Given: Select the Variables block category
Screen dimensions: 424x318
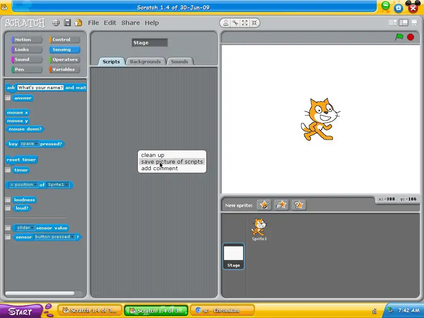Looking at the screenshot, I should tap(64, 70).
